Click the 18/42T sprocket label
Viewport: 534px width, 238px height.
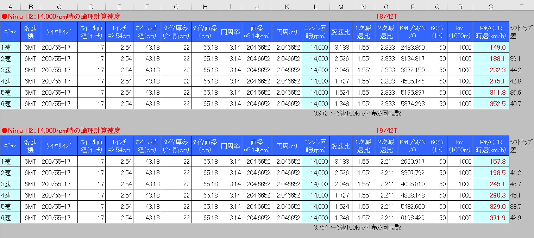coord(386,16)
